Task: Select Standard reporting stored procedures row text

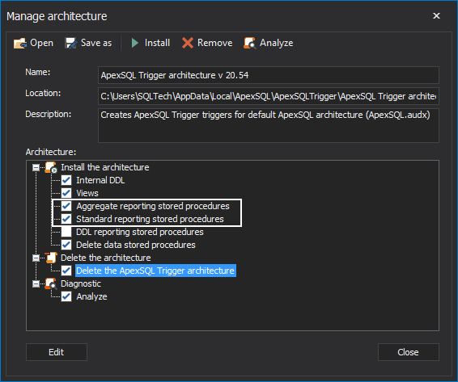Action: [150, 219]
